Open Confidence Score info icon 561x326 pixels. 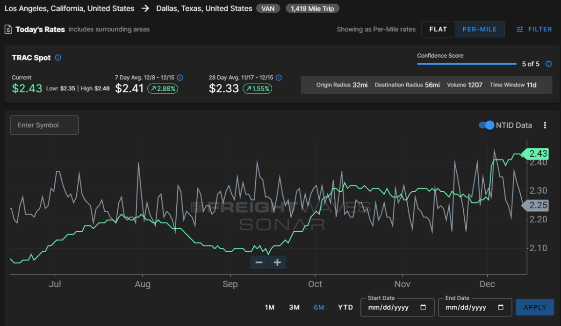548,64
